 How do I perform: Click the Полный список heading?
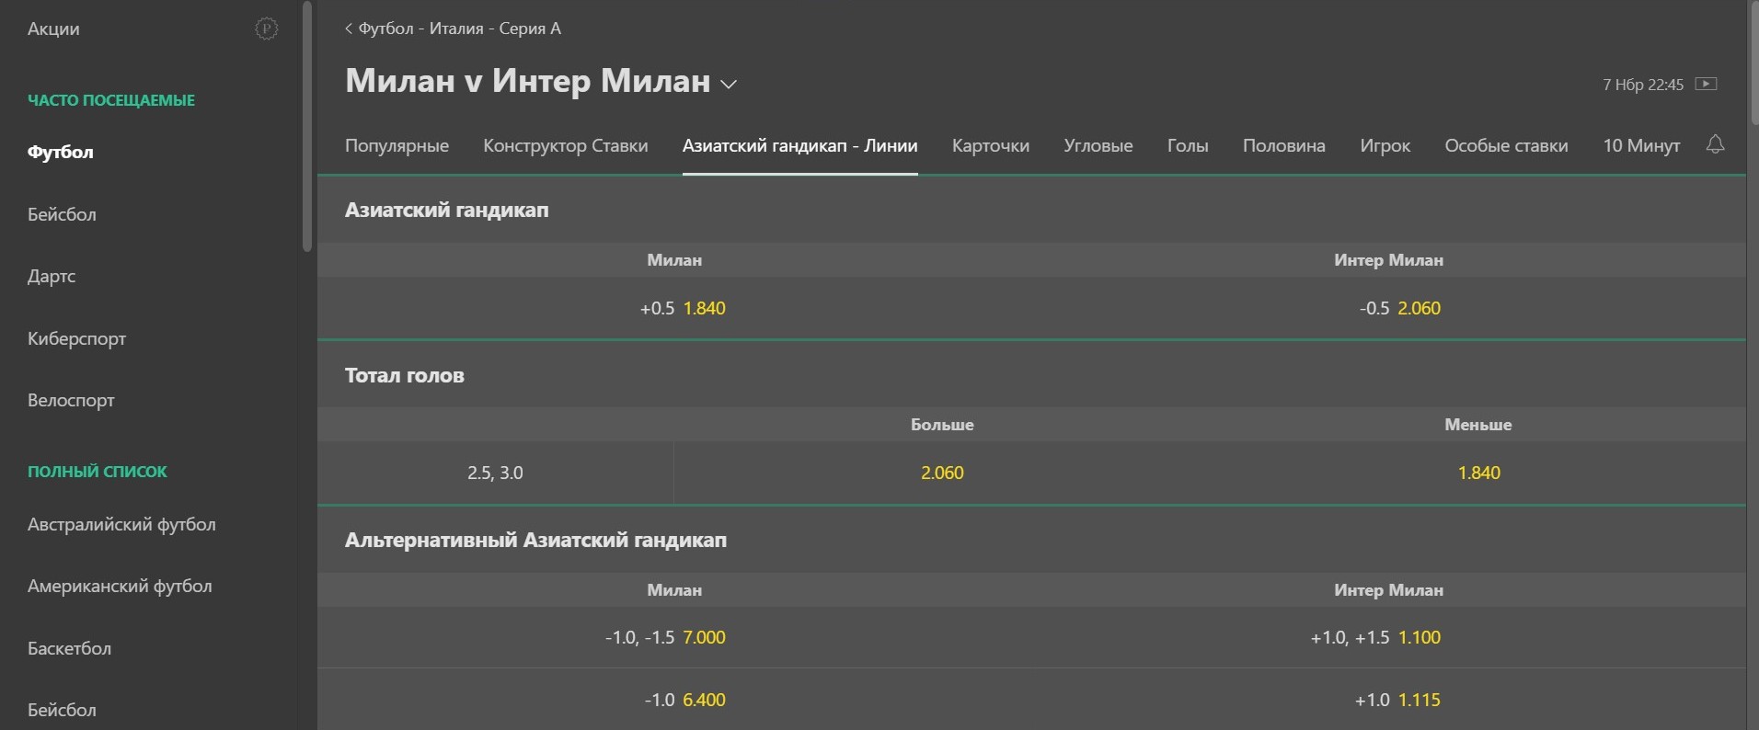(x=98, y=472)
